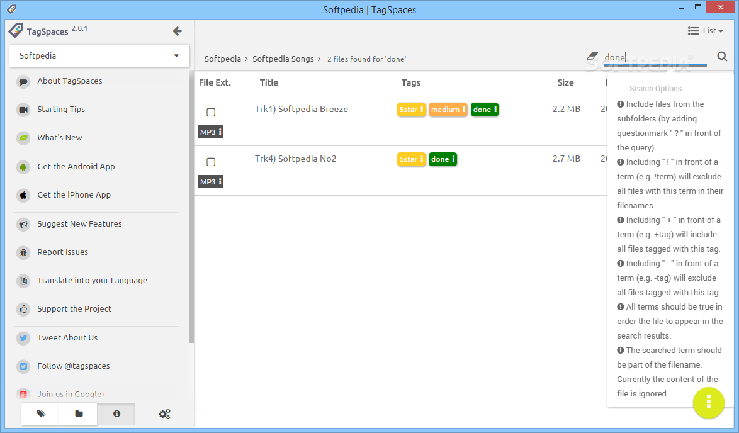Sort by the Title column header
This screenshot has height=433, width=739.
point(269,82)
